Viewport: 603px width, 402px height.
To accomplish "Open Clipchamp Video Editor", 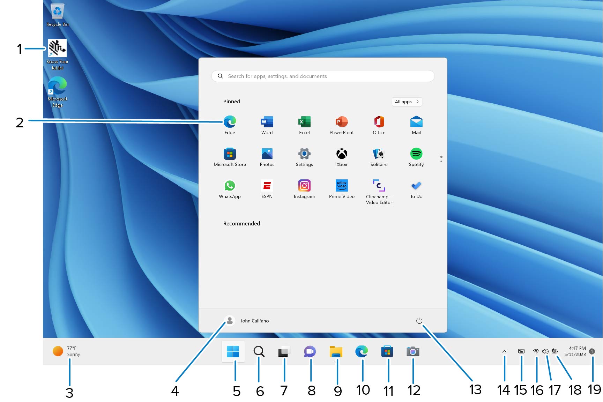I will [379, 192].
